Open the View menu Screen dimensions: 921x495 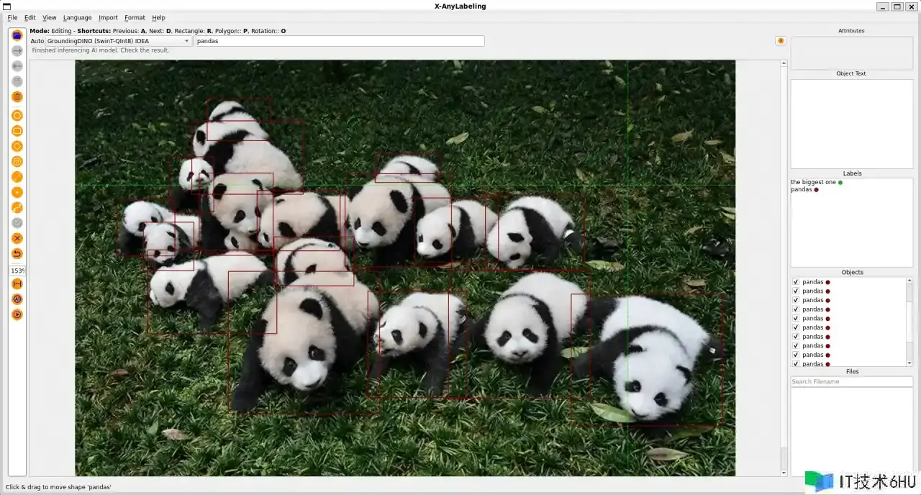coord(49,17)
